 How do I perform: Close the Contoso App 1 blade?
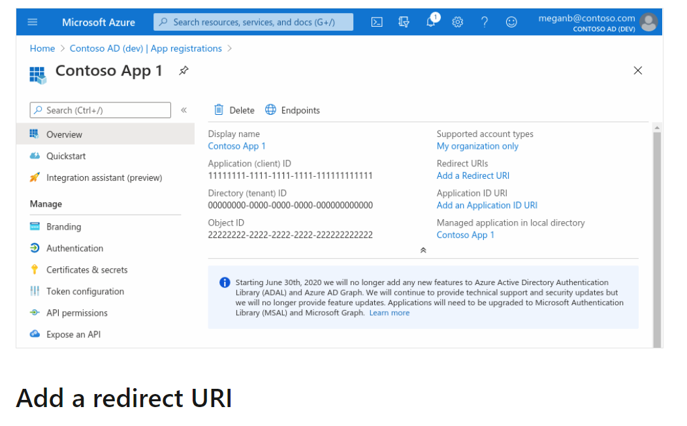coord(637,70)
